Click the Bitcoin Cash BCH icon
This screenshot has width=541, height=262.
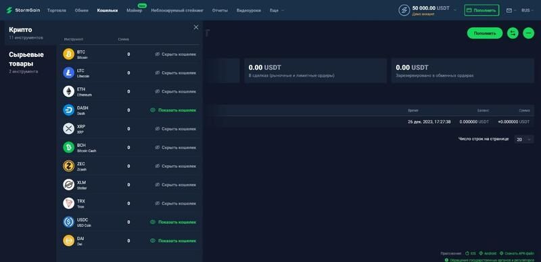(x=69, y=148)
